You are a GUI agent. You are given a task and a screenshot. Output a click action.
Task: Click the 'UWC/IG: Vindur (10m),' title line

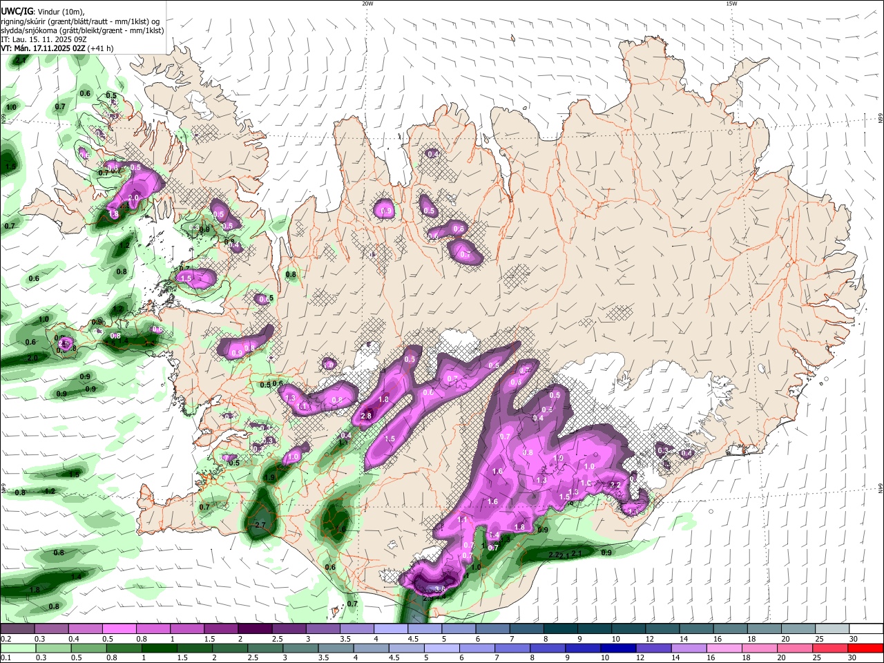(x=42, y=12)
